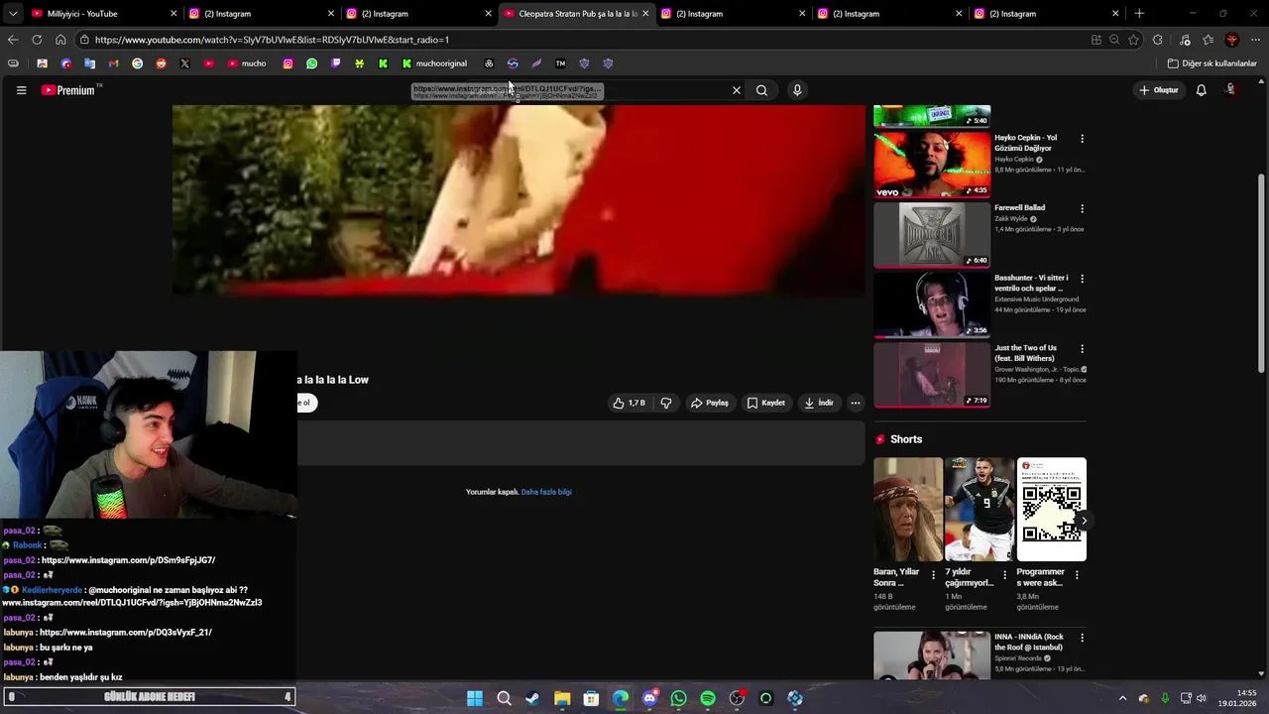This screenshot has width=1269, height=714.
Task: Click the Paylaş share button
Action: pyautogui.click(x=710, y=403)
